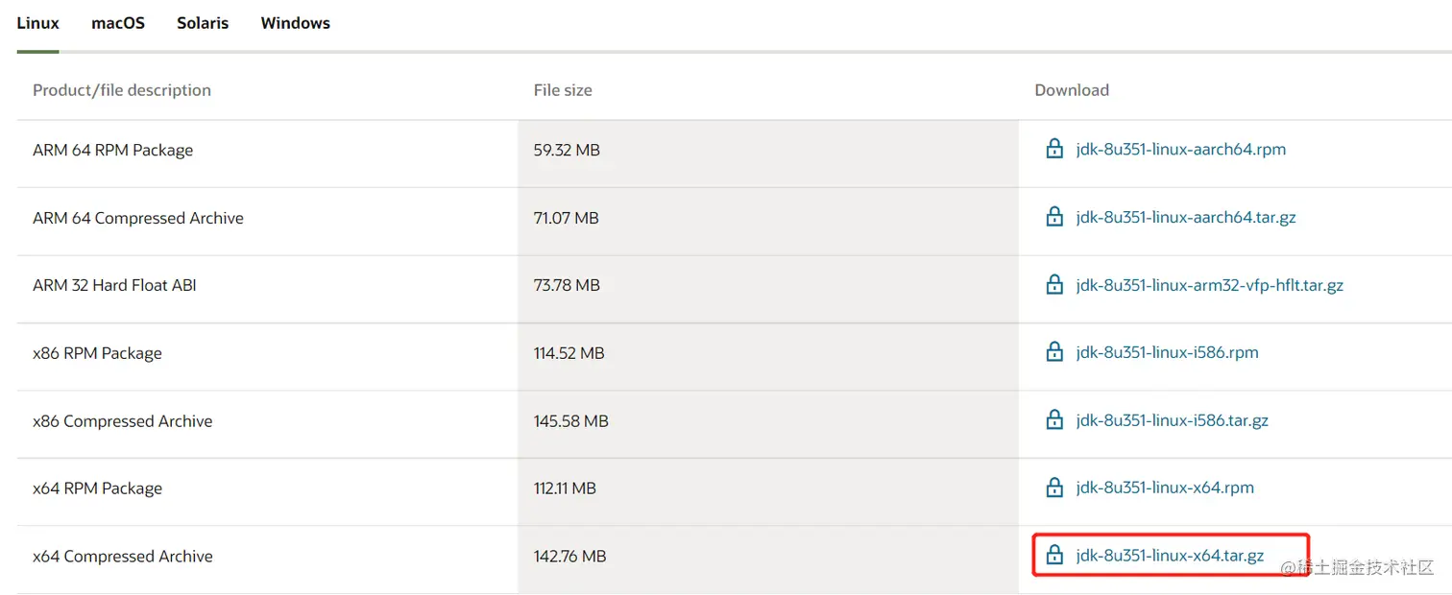Select the Solaris tab
The width and height of the screenshot is (1452, 595).
coord(203,23)
